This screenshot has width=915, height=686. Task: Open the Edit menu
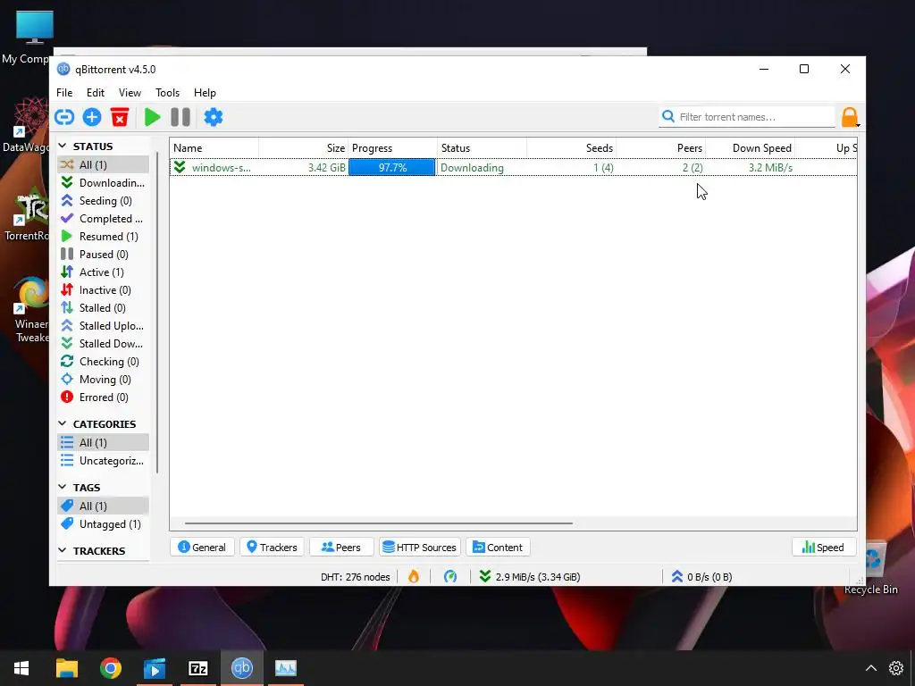pos(95,93)
